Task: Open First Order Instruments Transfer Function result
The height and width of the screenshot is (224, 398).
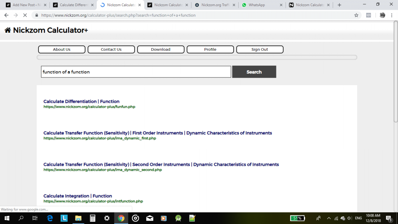Action: [158, 133]
